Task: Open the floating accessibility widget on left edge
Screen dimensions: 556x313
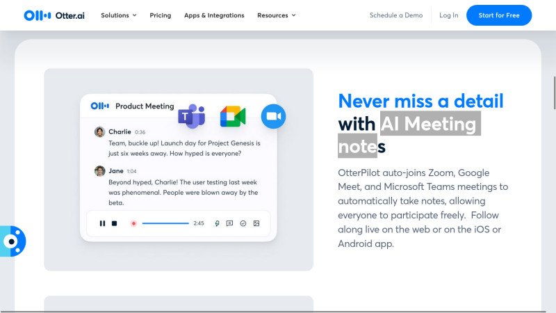Action: click(12, 241)
